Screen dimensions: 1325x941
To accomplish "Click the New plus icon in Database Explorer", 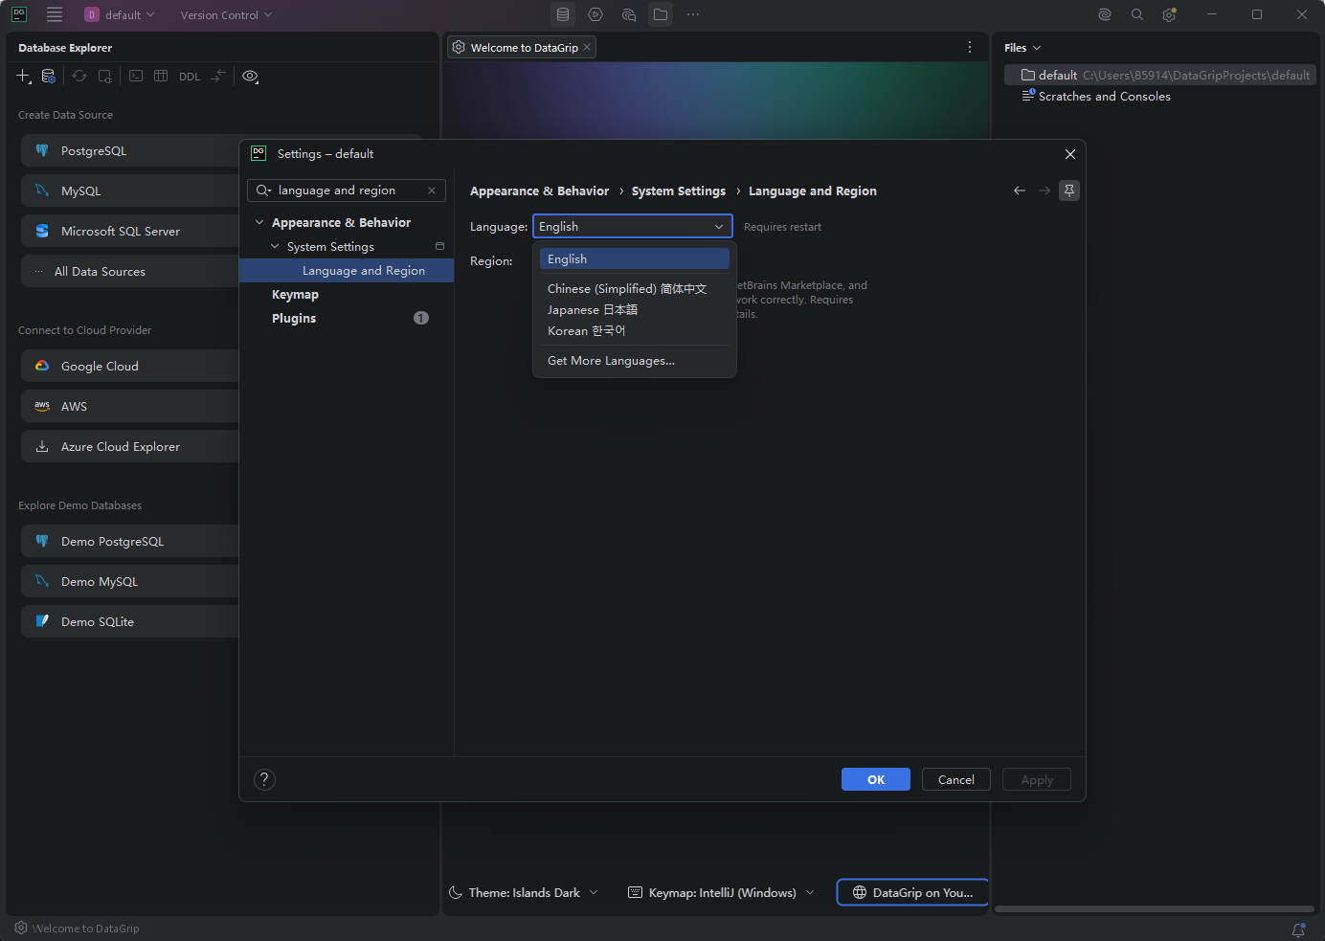I will (24, 77).
